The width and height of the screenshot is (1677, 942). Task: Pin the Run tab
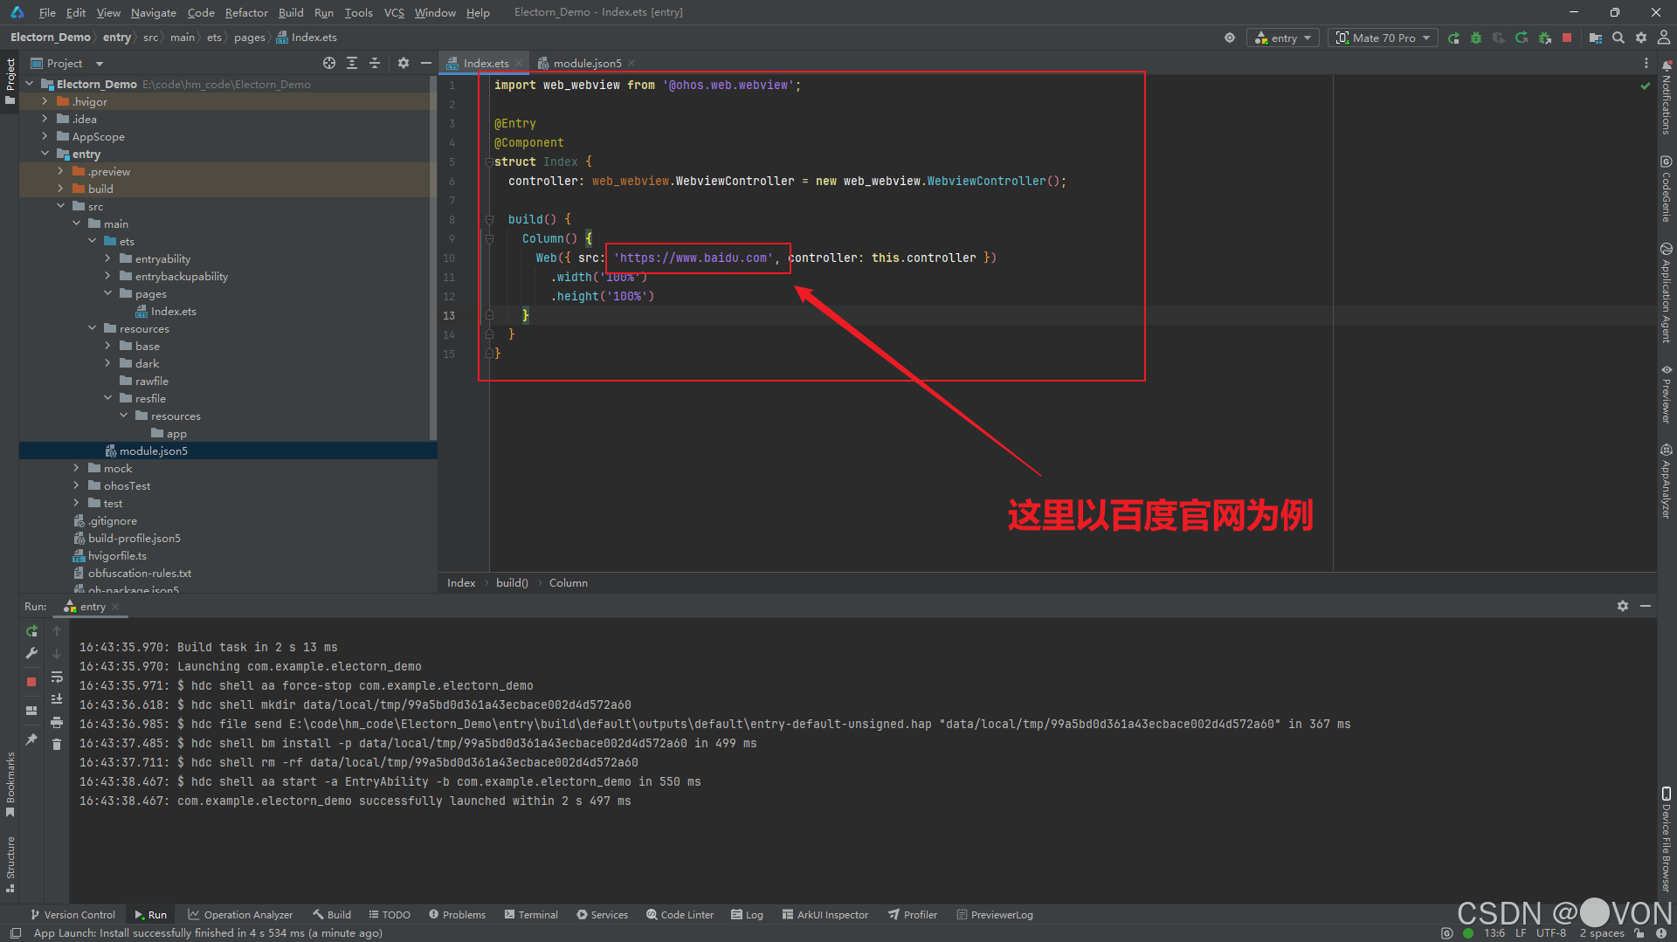pos(31,739)
